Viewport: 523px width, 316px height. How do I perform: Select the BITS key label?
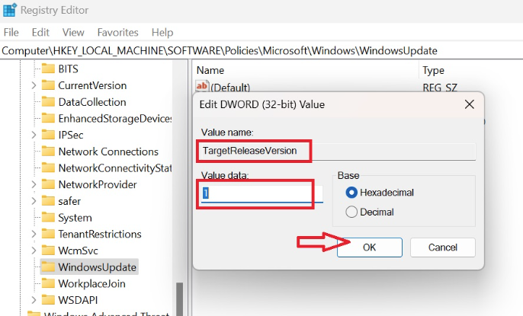[x=69, y=69]
